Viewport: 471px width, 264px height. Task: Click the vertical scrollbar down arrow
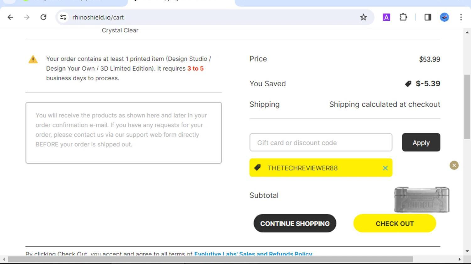467,251
